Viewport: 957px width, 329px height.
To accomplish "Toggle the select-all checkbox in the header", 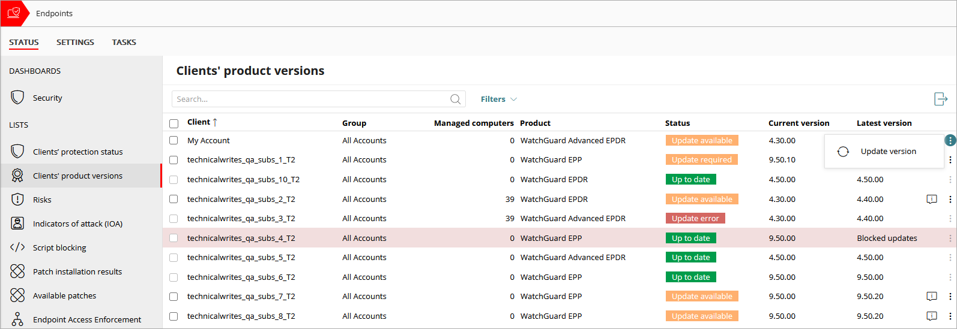I will 174,123.
